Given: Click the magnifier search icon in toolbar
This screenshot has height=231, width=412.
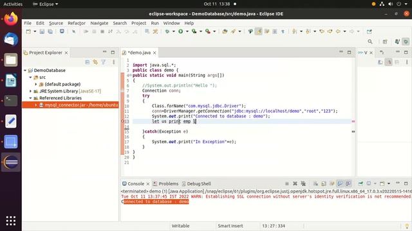Looking at the screenshot, I should coord(370,42).
